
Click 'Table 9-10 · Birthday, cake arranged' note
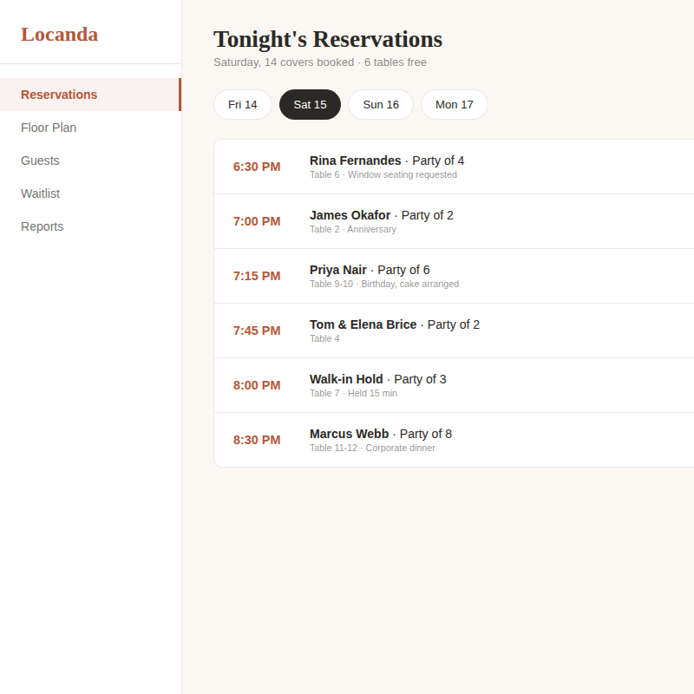tap(384, 285)
